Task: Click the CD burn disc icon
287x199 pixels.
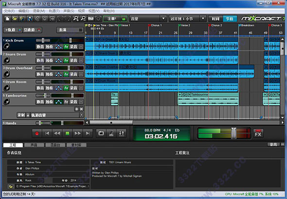Action: coord(45,19)
